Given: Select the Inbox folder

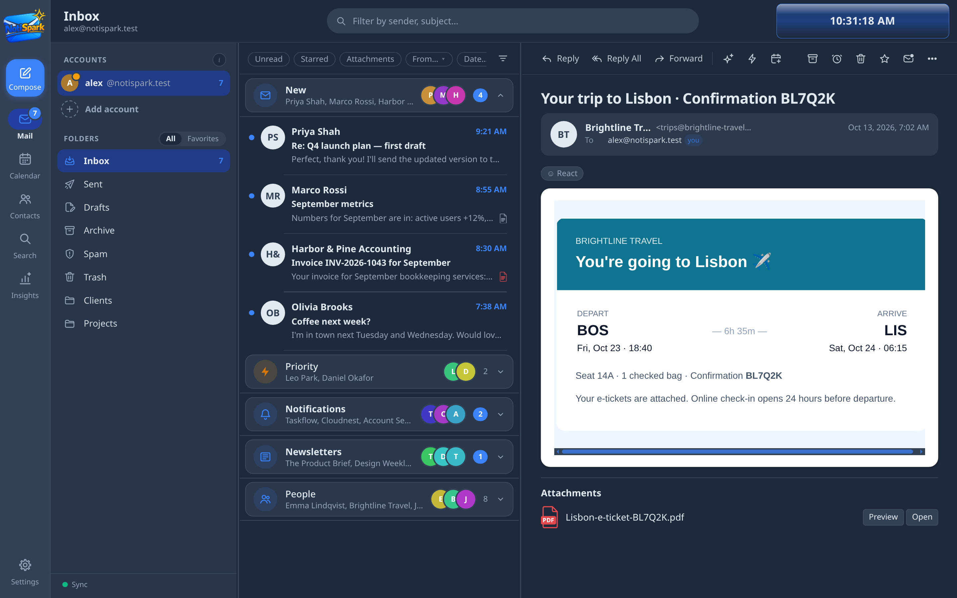Looking at the screenshot, I should click(x=144, y=160).
